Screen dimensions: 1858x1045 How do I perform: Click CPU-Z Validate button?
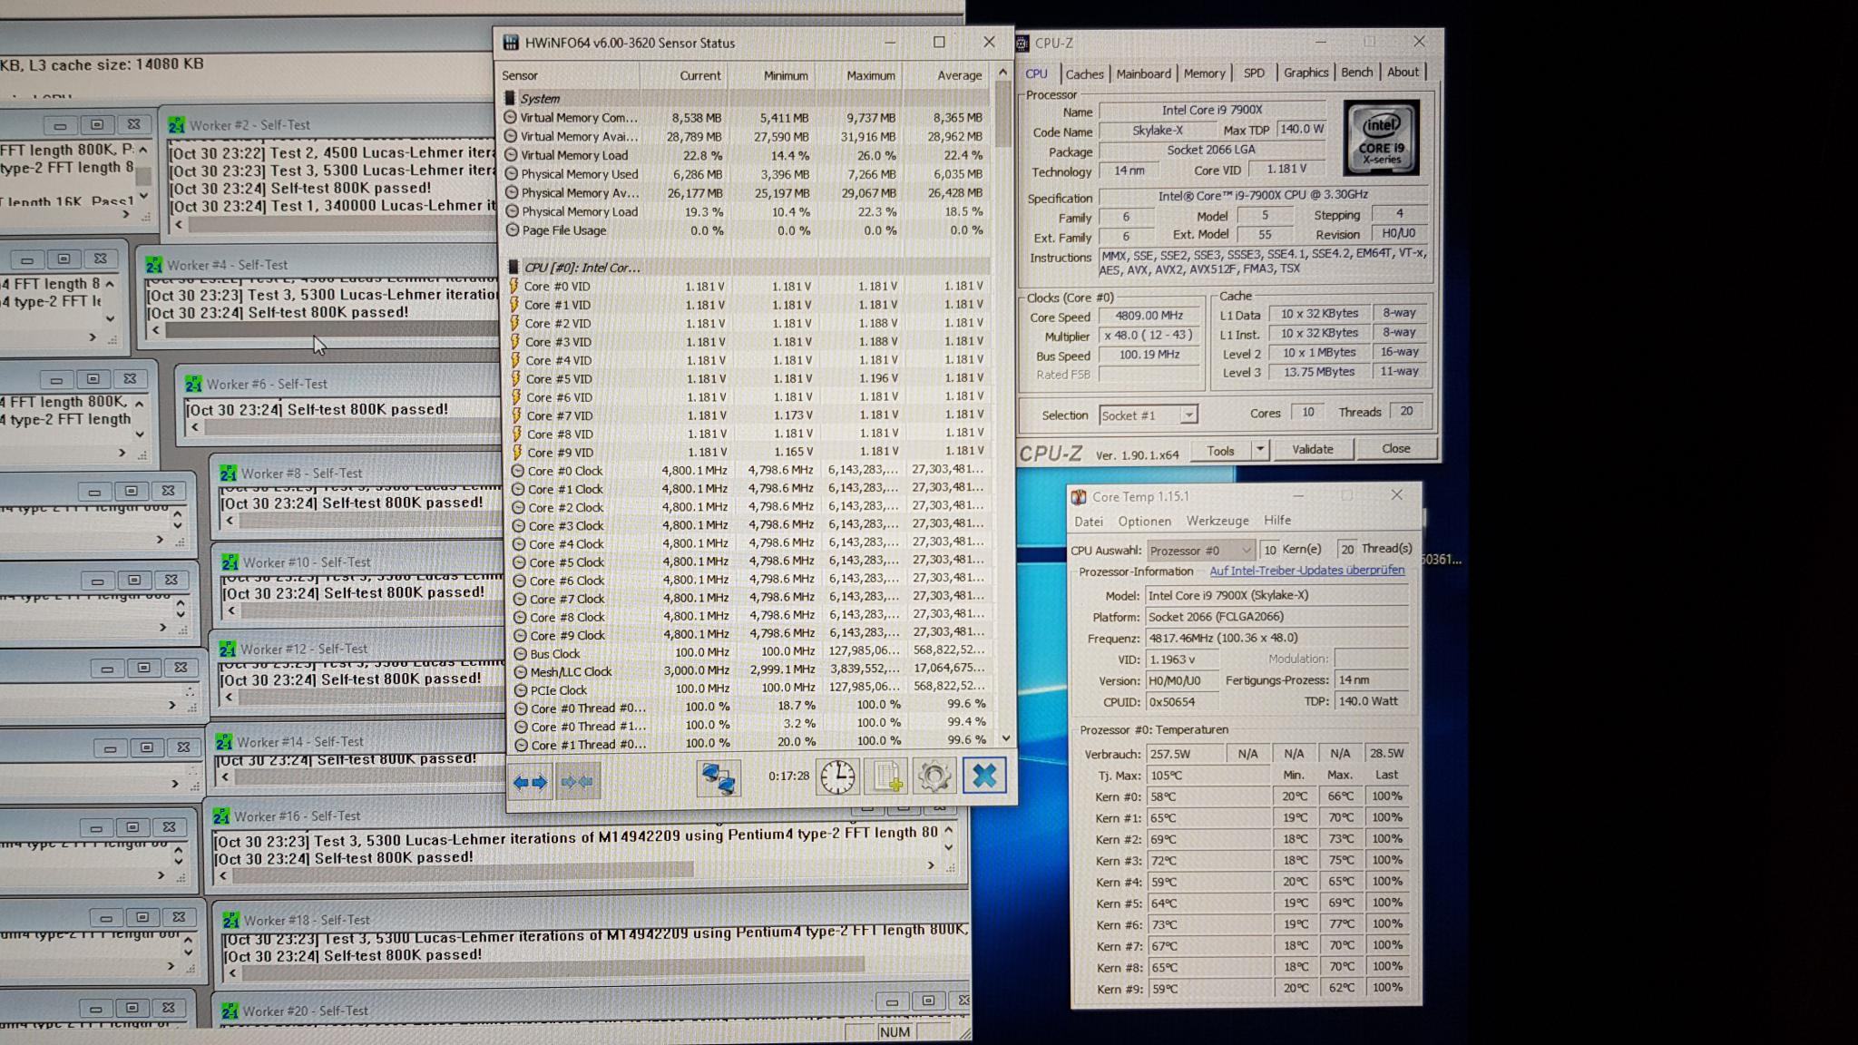(x=1312, y=449)
